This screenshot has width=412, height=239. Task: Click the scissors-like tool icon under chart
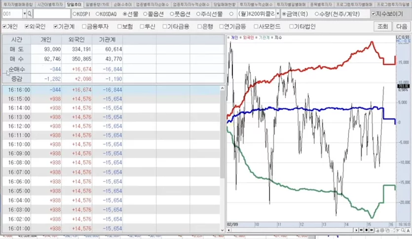click(398, 230)
